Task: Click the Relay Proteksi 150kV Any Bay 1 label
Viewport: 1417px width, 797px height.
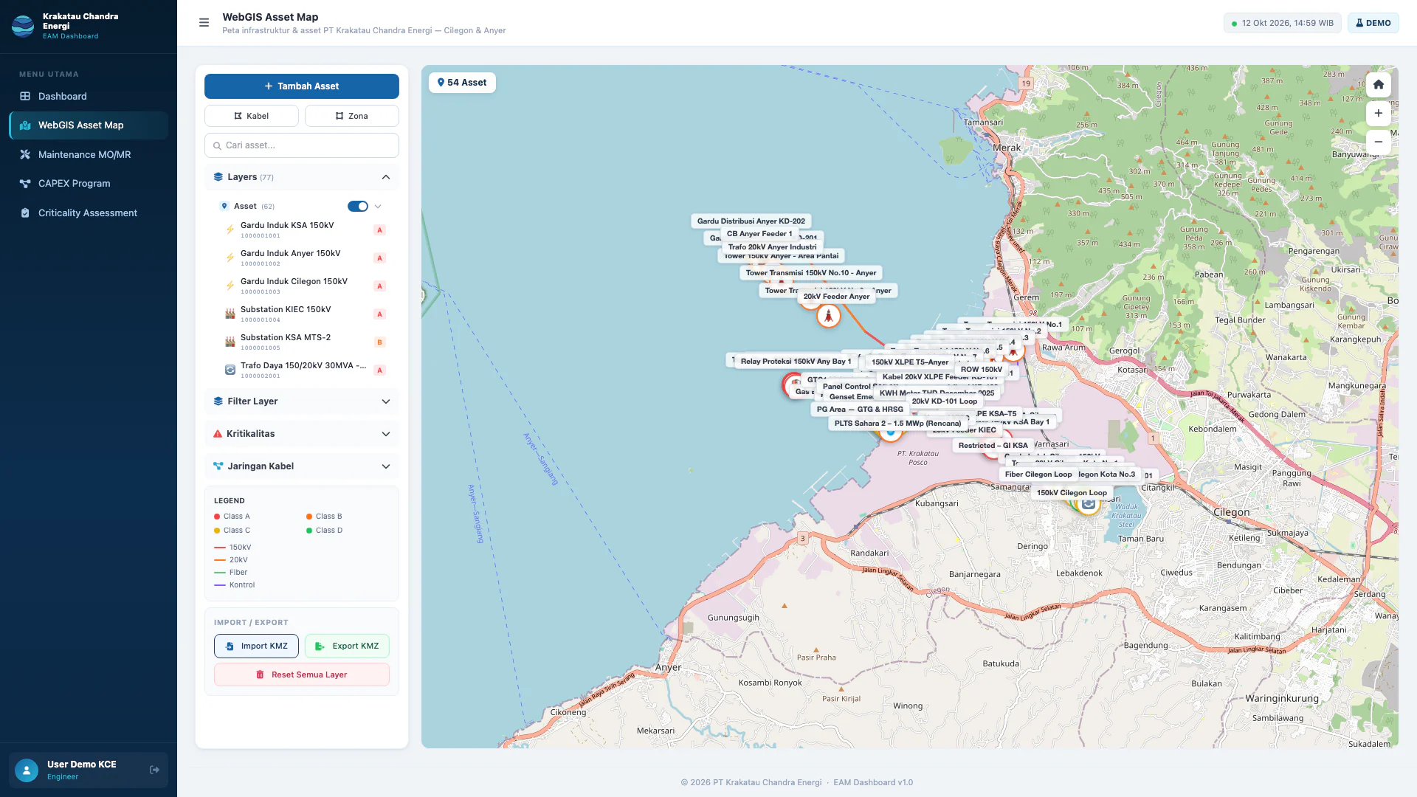Action: click(x=796, y=362)
